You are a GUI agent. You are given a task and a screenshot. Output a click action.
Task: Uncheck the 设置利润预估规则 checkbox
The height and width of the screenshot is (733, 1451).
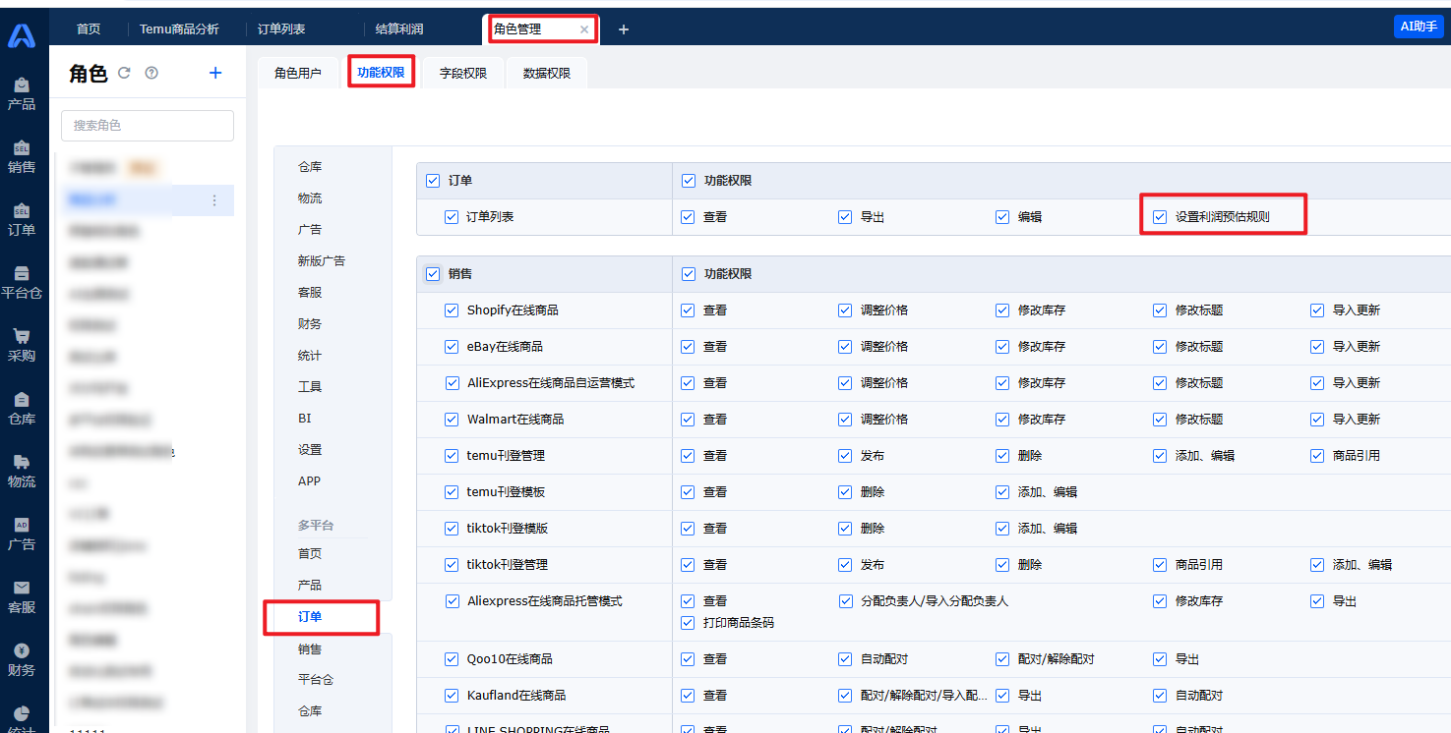1160,217
